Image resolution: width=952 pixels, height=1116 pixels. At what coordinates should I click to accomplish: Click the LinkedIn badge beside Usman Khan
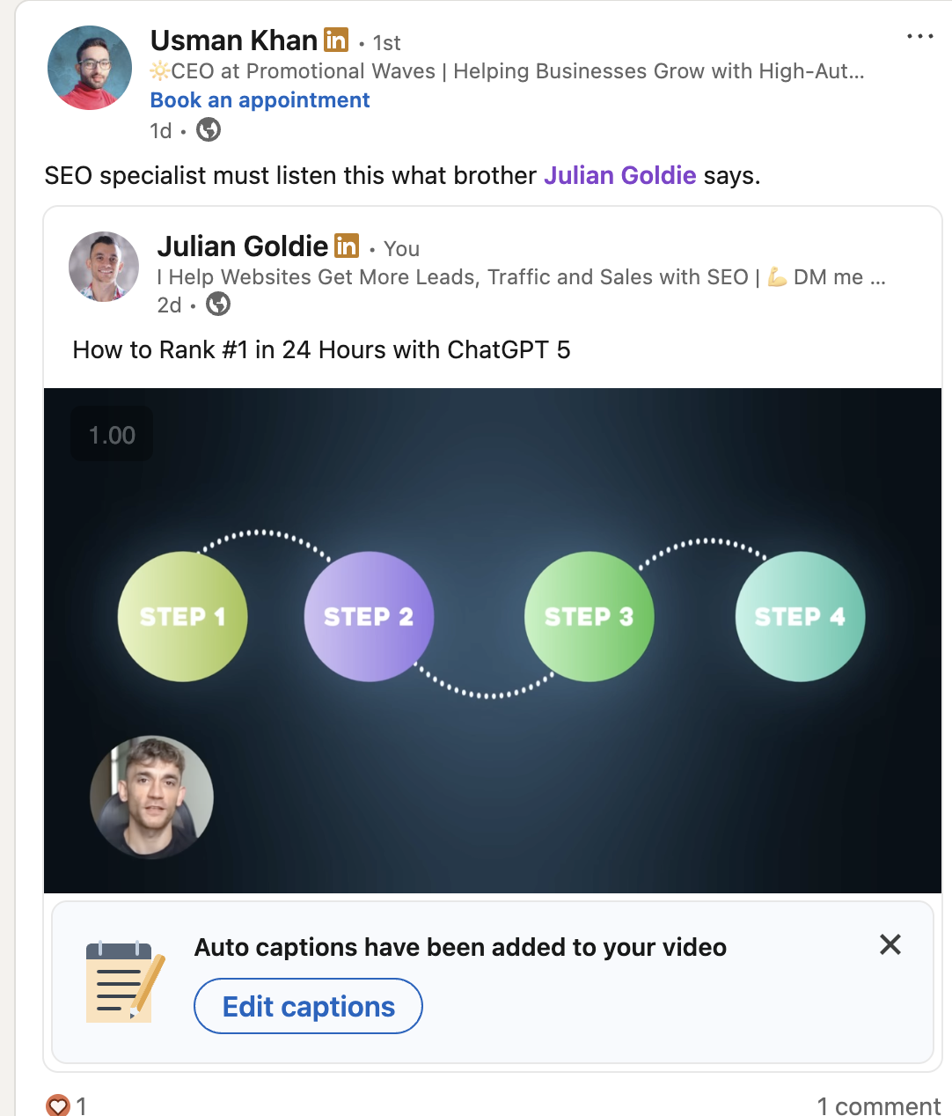click(x=336, y=40)
